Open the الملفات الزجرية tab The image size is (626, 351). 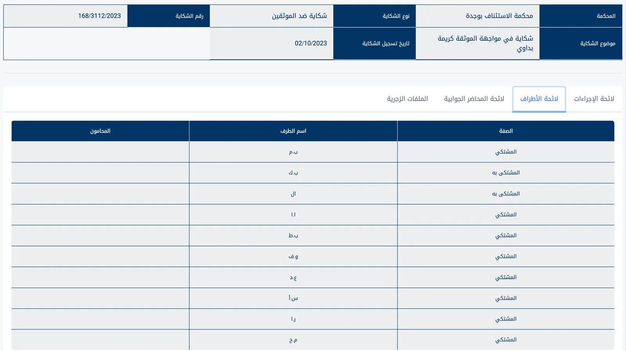tap(407, 99)
